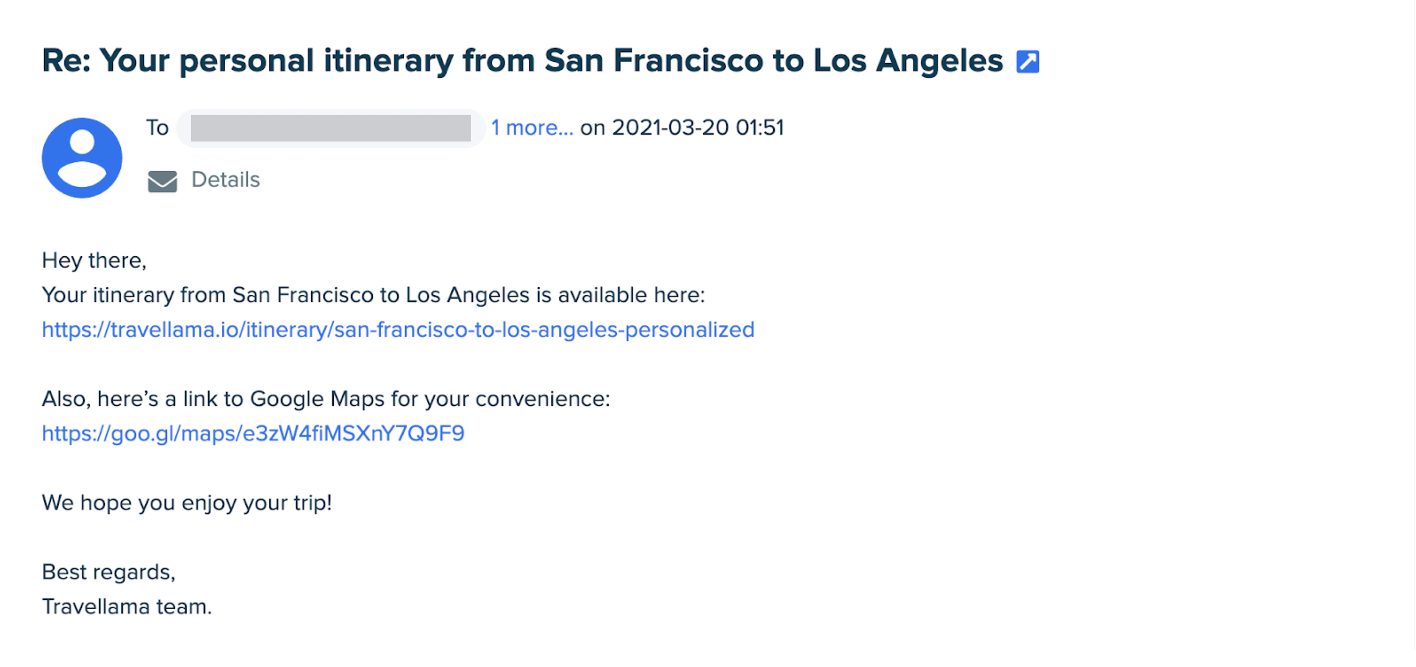Click the blue sender avatar icon
This screenshot has height=667, width=1416.
coord(82,158)
